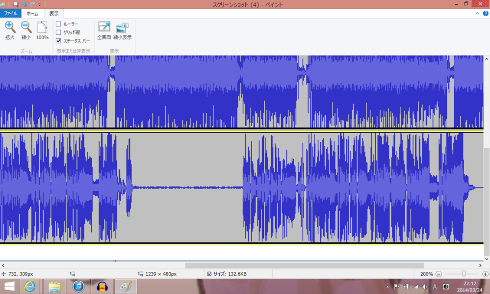Image resolution: width=490 pixels, height=294 pixels.
Task: Switch to 全画面 full screen view
Action: click(104, 30)
